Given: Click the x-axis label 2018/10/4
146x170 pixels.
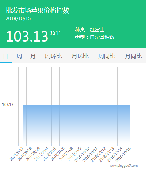Looking at the screenshot, I should 42,154.
